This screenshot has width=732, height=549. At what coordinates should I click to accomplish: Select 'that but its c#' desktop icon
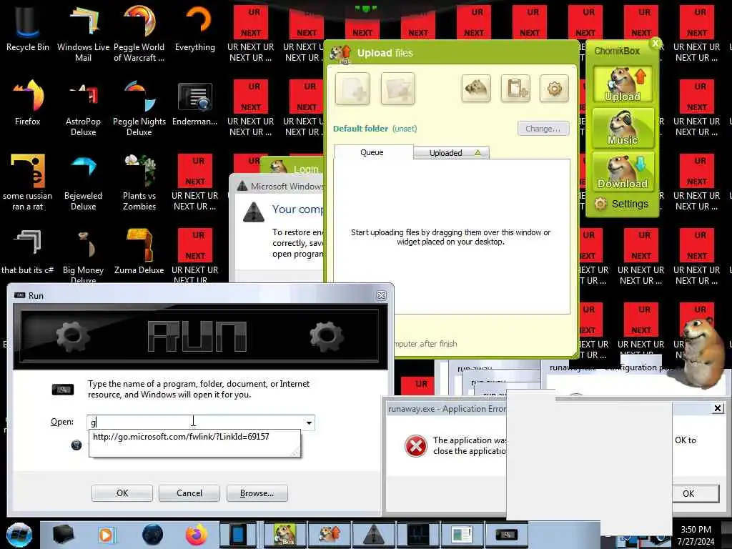click(x=28, y=251)
